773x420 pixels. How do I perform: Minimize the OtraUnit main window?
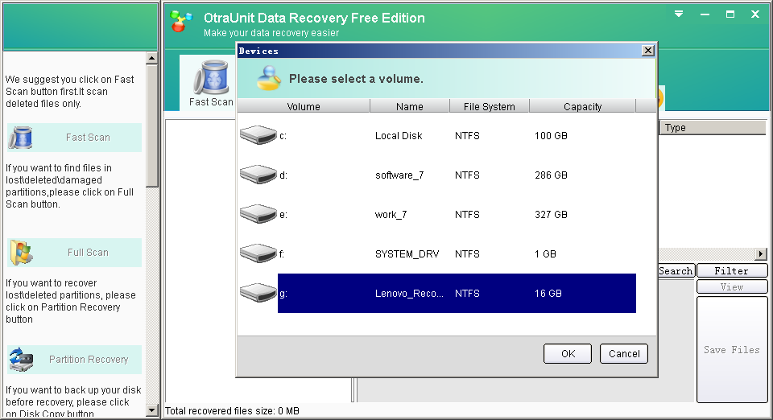point(705,14)
